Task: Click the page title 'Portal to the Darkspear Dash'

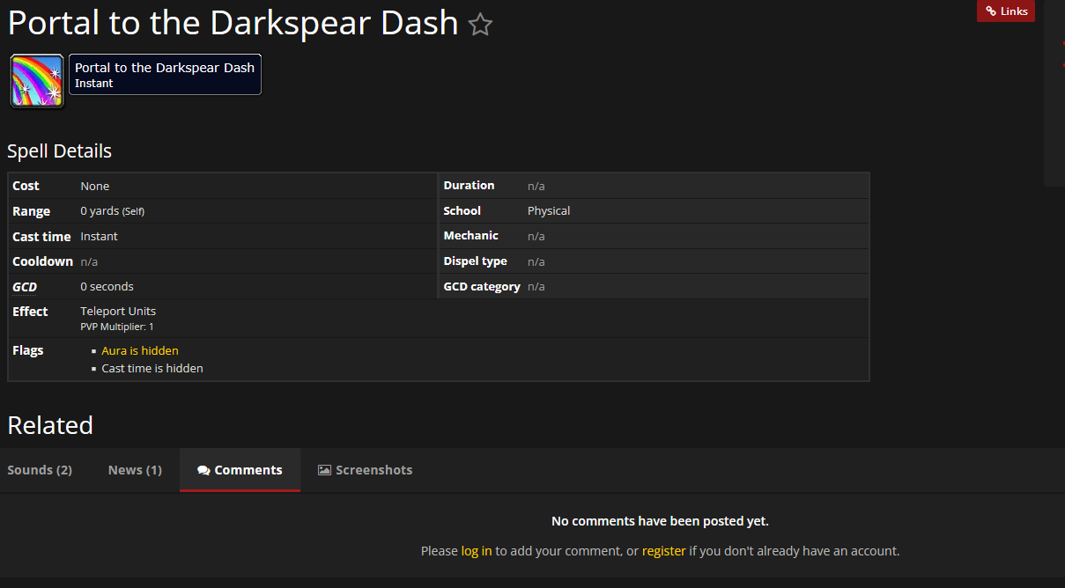Action: (x=233, y=23)
